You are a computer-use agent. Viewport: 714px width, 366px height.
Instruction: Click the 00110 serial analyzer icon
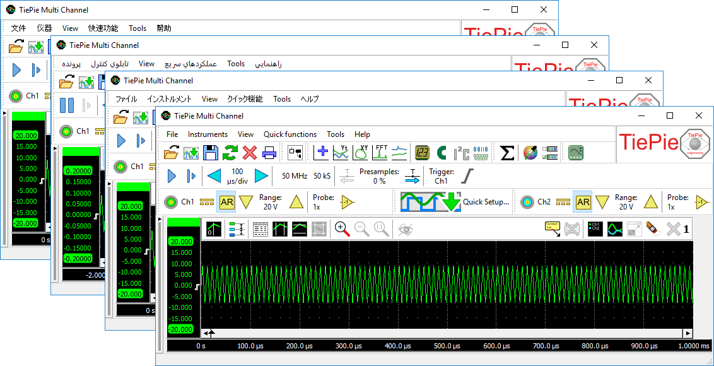[x=481, y=153]
